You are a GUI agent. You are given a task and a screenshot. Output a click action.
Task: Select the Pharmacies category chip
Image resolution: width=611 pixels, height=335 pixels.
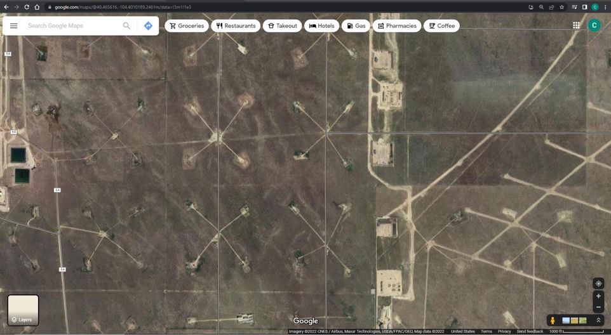pos(397,26)
